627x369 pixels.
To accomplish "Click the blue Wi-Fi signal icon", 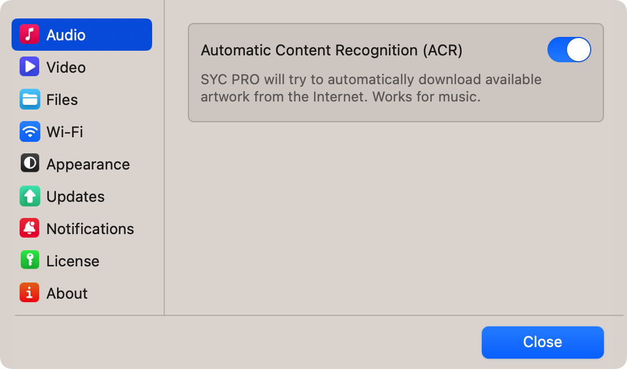I will tap(29, 131).
